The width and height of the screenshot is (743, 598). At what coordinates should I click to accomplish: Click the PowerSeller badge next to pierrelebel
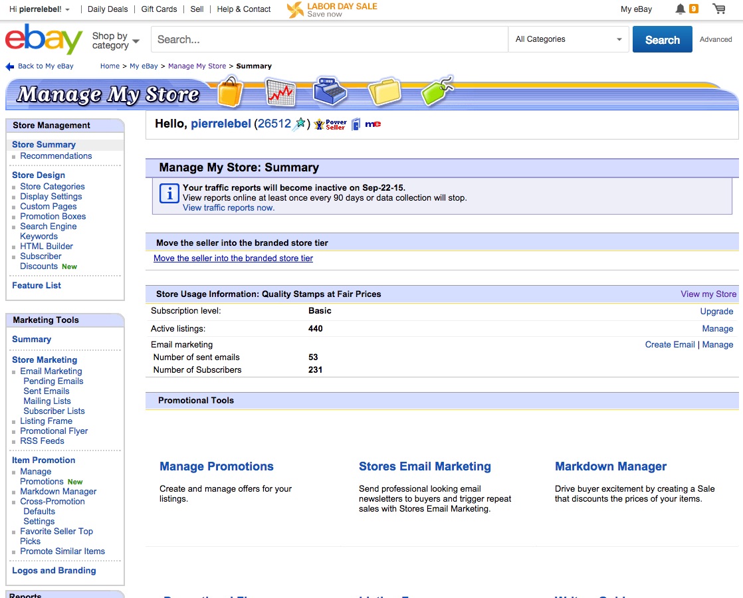point(330,124)
